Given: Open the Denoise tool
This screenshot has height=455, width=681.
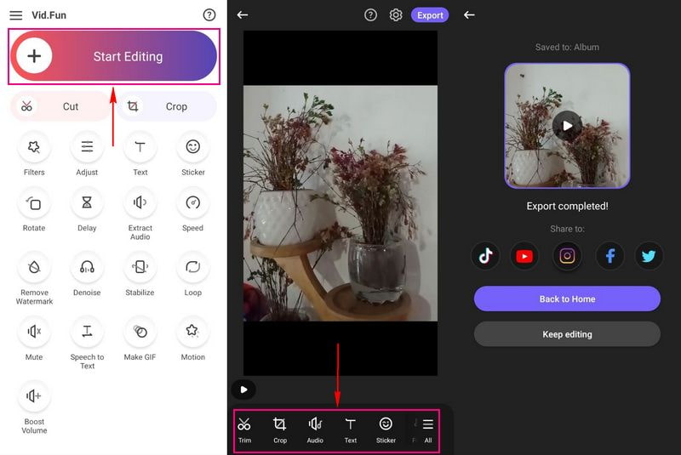Looking at the screenshot, I should [x=87, y=275].
